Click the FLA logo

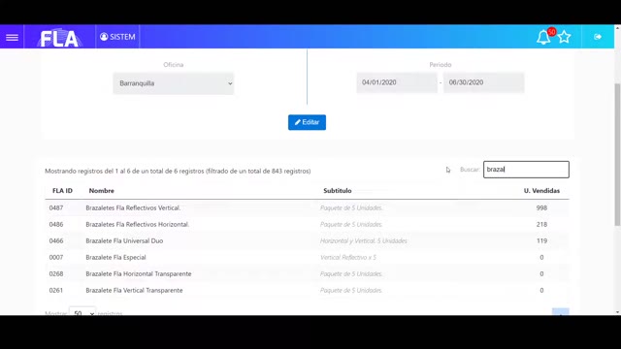coord(59,38)
